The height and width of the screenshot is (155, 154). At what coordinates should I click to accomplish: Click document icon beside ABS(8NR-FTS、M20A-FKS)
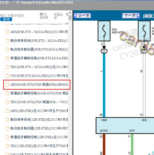pyautogui.click(x=7, y=32)
